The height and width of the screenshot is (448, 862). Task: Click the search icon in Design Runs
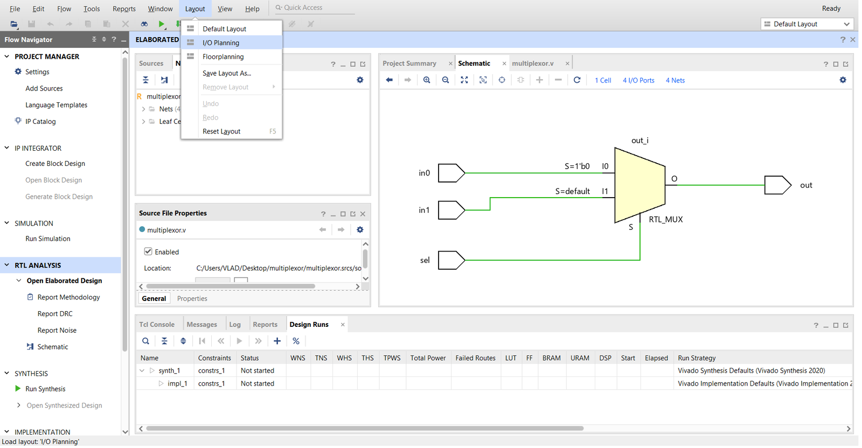click(145, 341)
